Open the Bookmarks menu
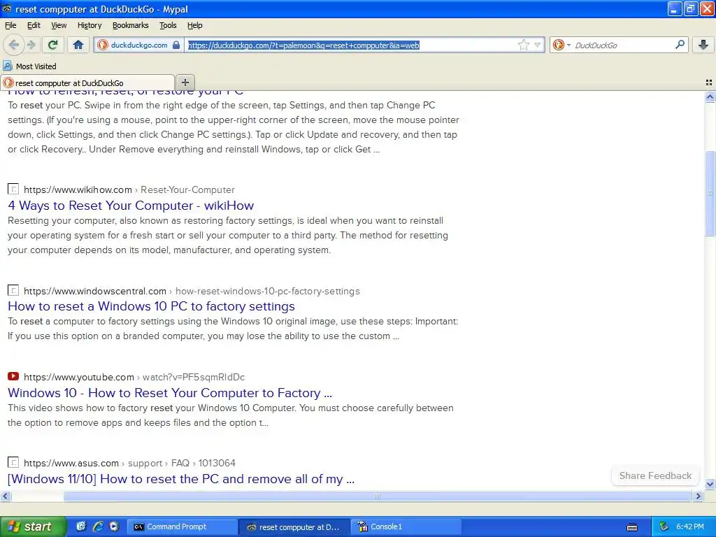Screen dimensions: 716x537 pos(130,25)
